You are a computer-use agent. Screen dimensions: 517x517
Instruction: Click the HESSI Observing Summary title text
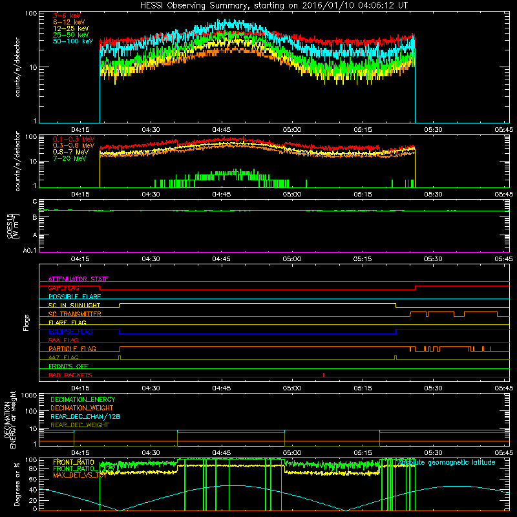[x=274, y=5]
